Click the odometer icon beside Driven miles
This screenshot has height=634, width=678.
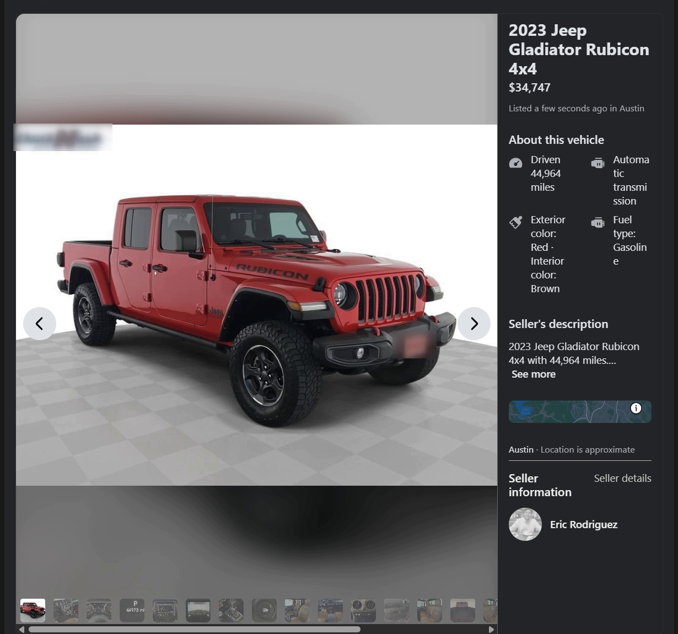[515, 163]
